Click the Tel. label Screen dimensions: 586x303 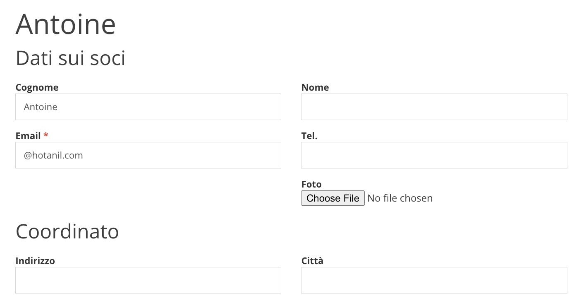click(309, 136)
